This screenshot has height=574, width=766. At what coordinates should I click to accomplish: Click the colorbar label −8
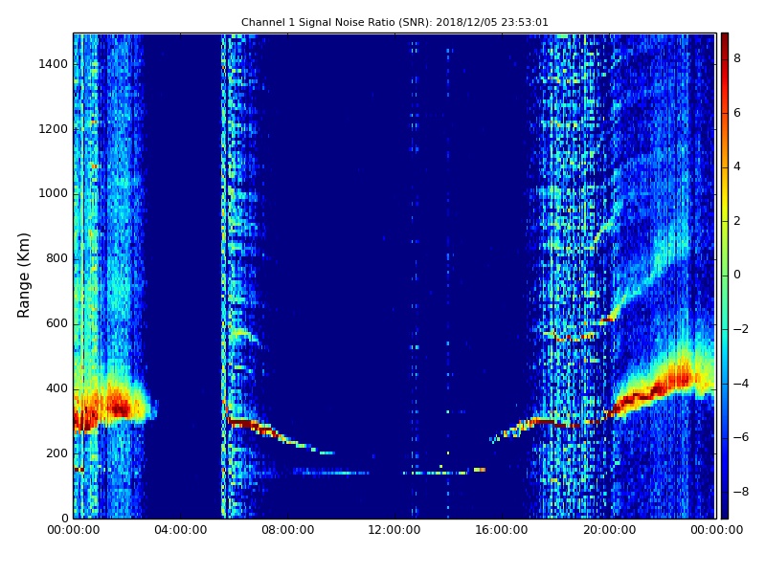[x=741, y=492]
